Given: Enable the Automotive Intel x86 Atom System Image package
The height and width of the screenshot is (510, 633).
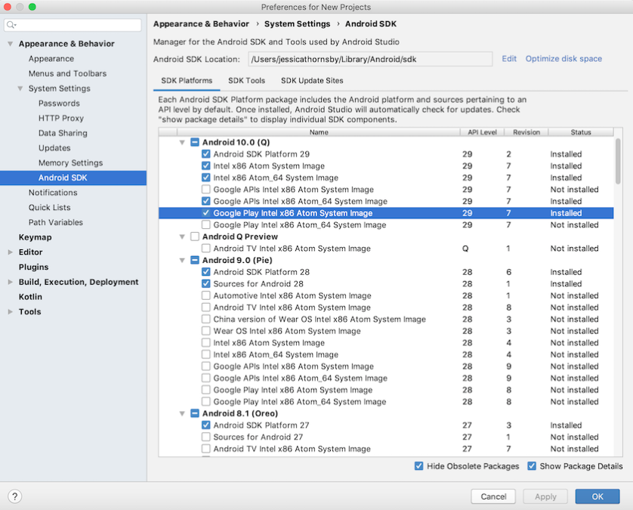Looking at the screenshot, I should 204,295.
